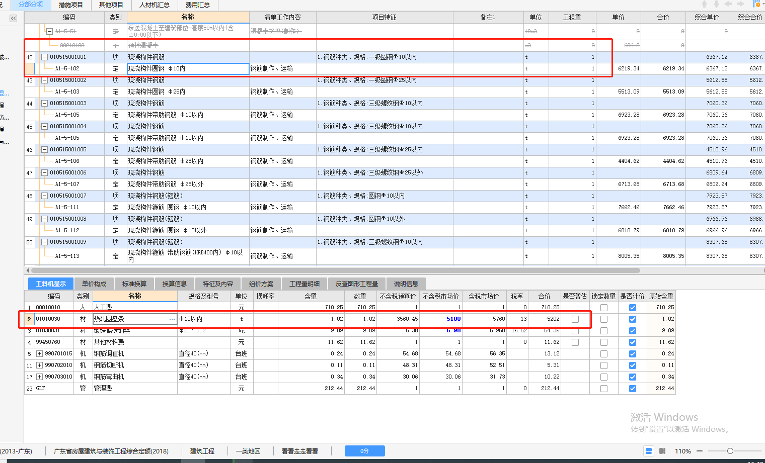
Task: Collapse item 010515001001 tree node
Action: (x=44, y=57)
